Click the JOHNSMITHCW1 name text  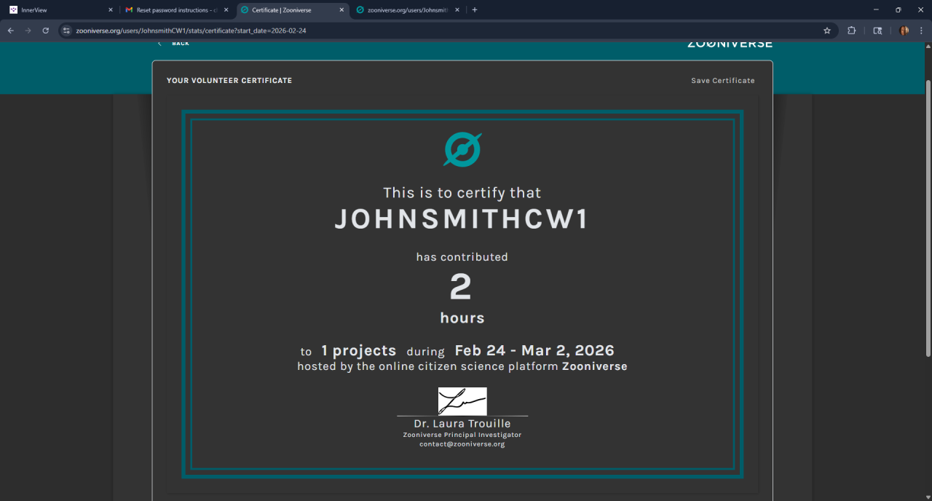pyautogui.click(x=462, y=219)
